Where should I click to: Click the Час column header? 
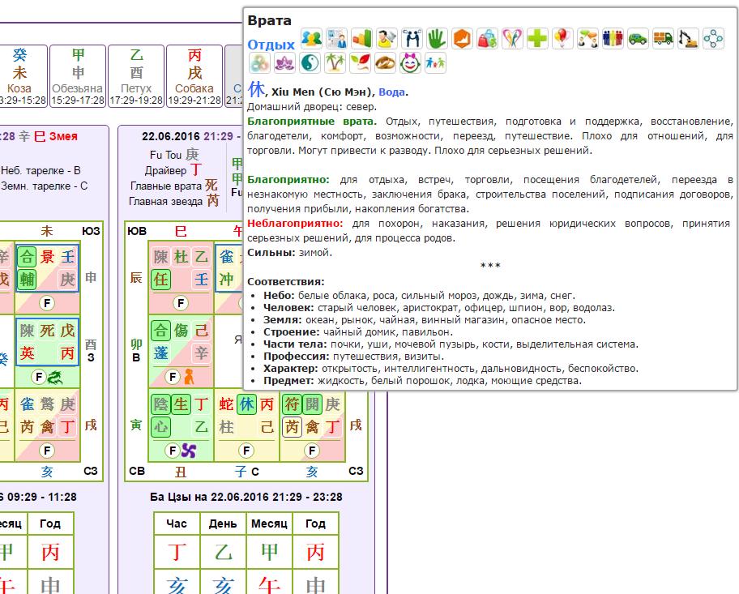pos(177,523)
